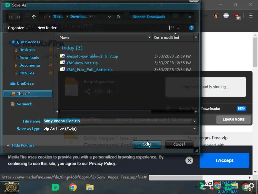Go back with the dialog's back arrow

(x=11, y=17)
